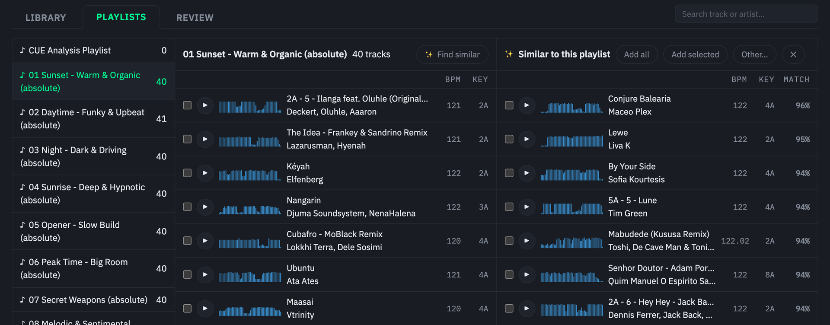Play Senhor Doutor by Quim Manuel
The height and width of the screenshot is (325, 830).
[527, 274]
